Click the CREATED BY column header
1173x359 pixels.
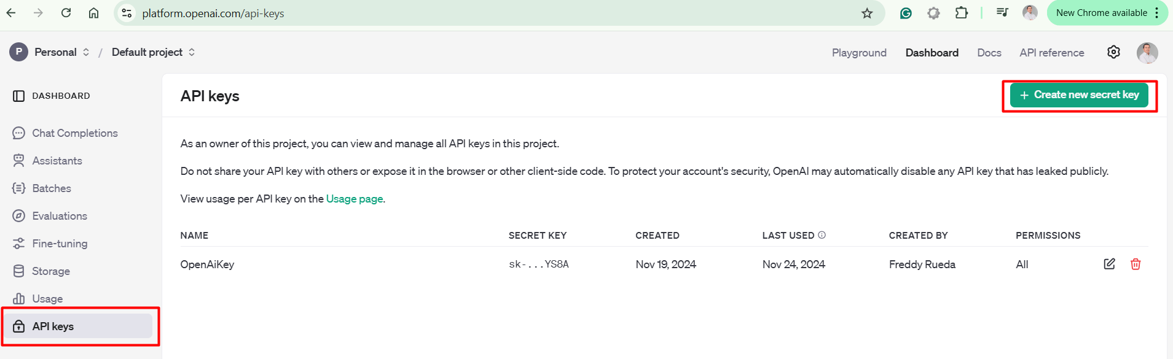click(x=918, y=236)
